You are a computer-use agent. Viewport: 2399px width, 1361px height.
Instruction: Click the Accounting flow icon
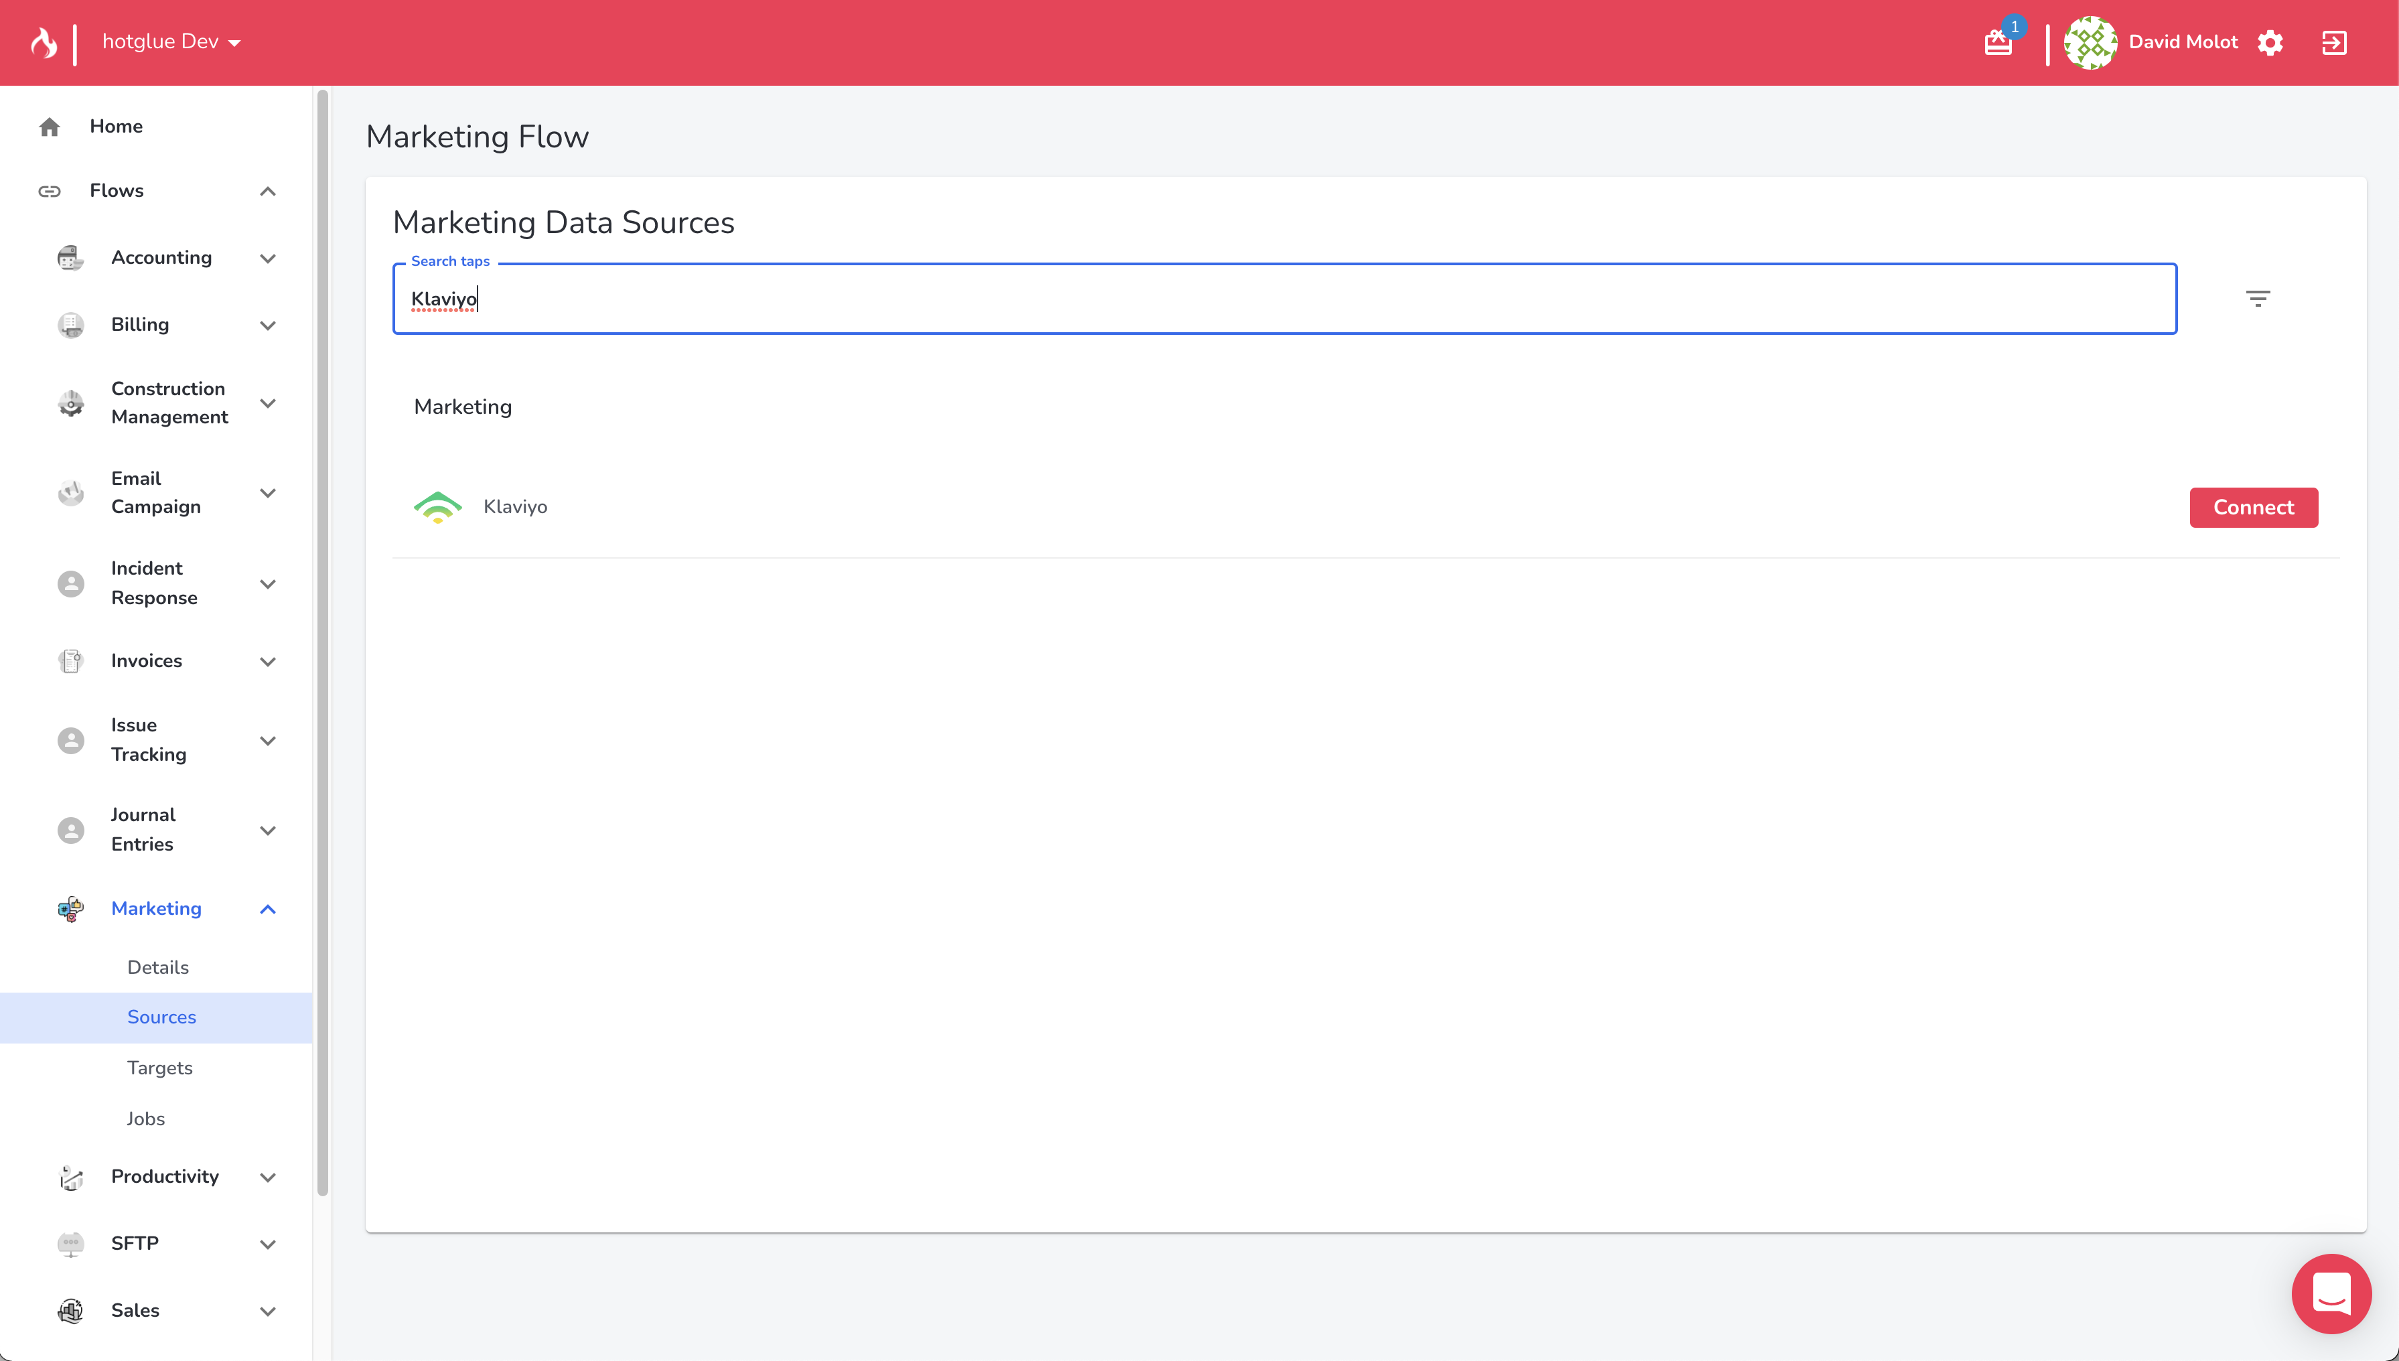point(70,258)
